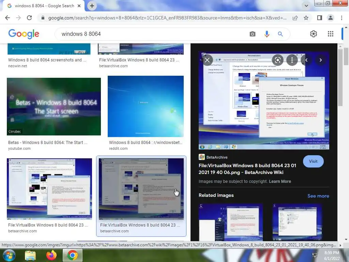
Task: Click the "Related images" heading
Action: [216, 195]
